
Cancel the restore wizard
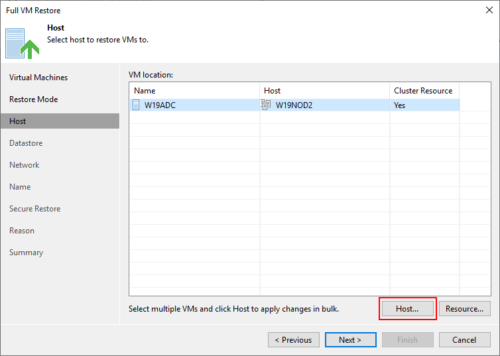point(465,339)
